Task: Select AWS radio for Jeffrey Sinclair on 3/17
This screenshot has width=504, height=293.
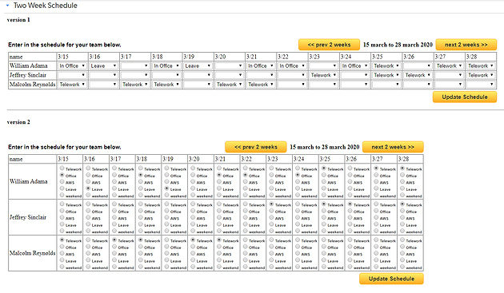Action: pyautogui.click(x=114, y=218)
